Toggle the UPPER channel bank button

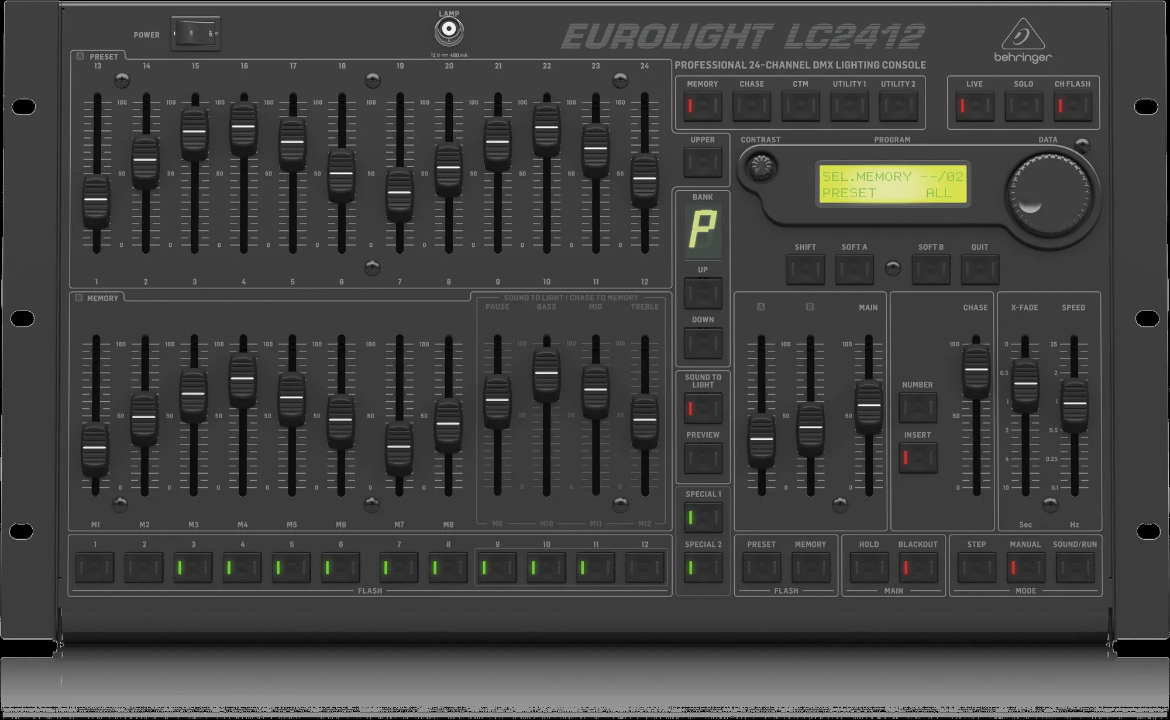tap(703, 162)
